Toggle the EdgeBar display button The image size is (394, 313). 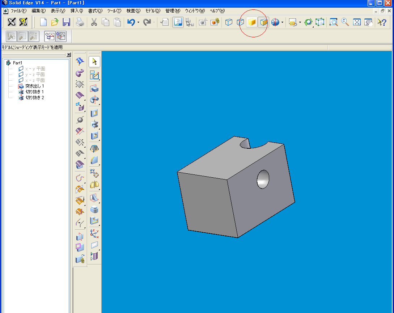click(x=178, y=22)
